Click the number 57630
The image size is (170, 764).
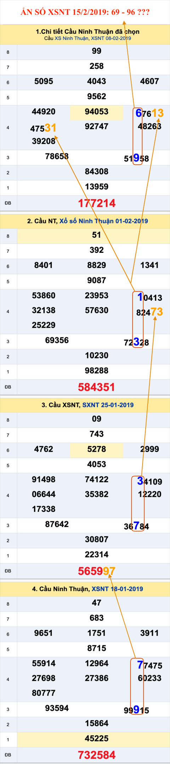click(x=97, y=310)
